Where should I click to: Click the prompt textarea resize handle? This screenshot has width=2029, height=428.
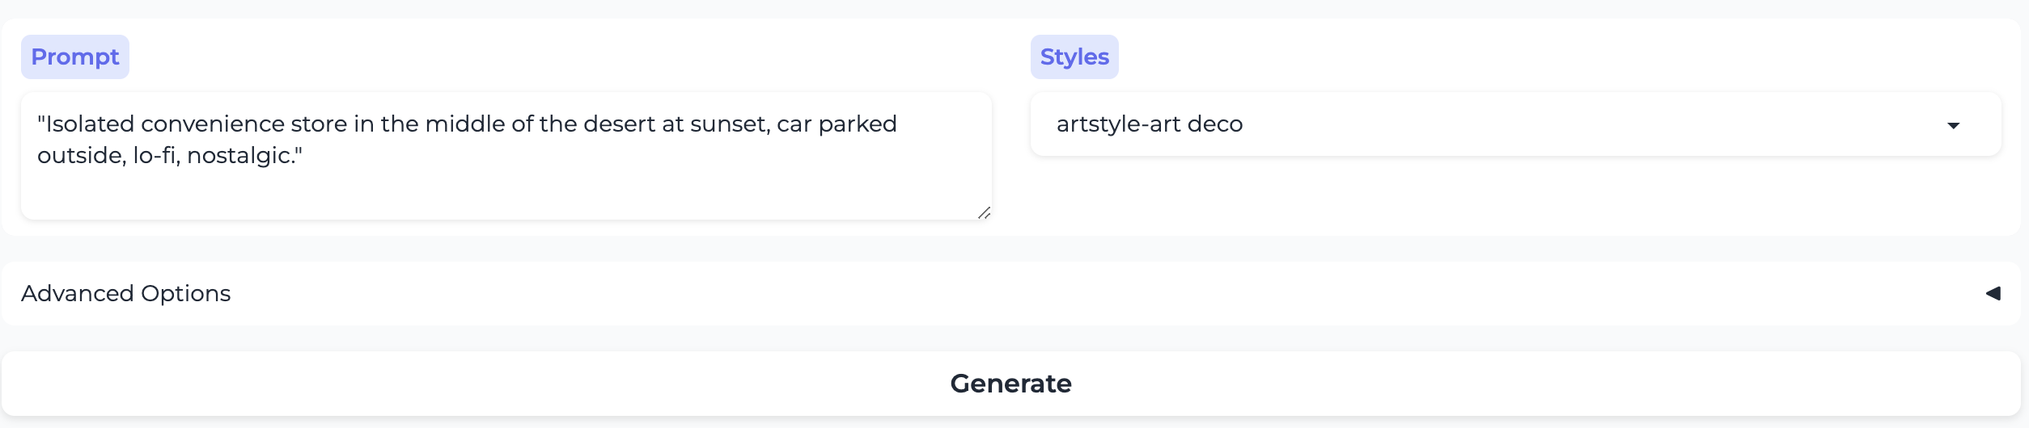point(984,212)
